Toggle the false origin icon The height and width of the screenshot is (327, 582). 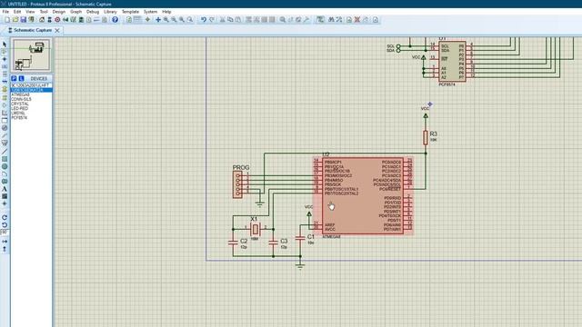coord(147,20)
